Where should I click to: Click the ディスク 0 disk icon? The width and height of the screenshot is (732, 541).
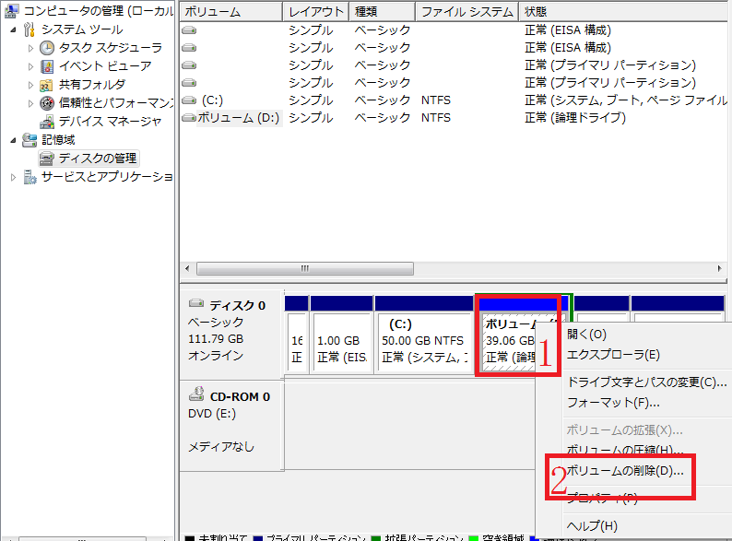pyautogui.click(x=196, y=304)
